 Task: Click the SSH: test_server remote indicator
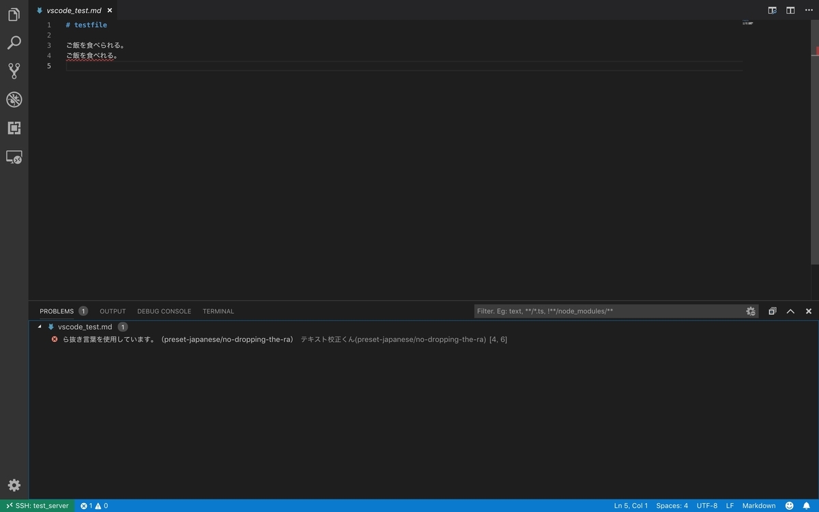38,506
